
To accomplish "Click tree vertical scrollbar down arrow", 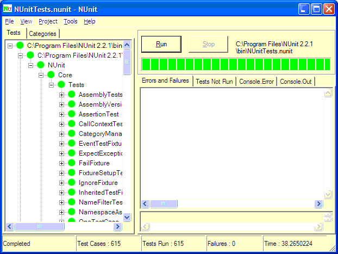I will pos(127,218).
